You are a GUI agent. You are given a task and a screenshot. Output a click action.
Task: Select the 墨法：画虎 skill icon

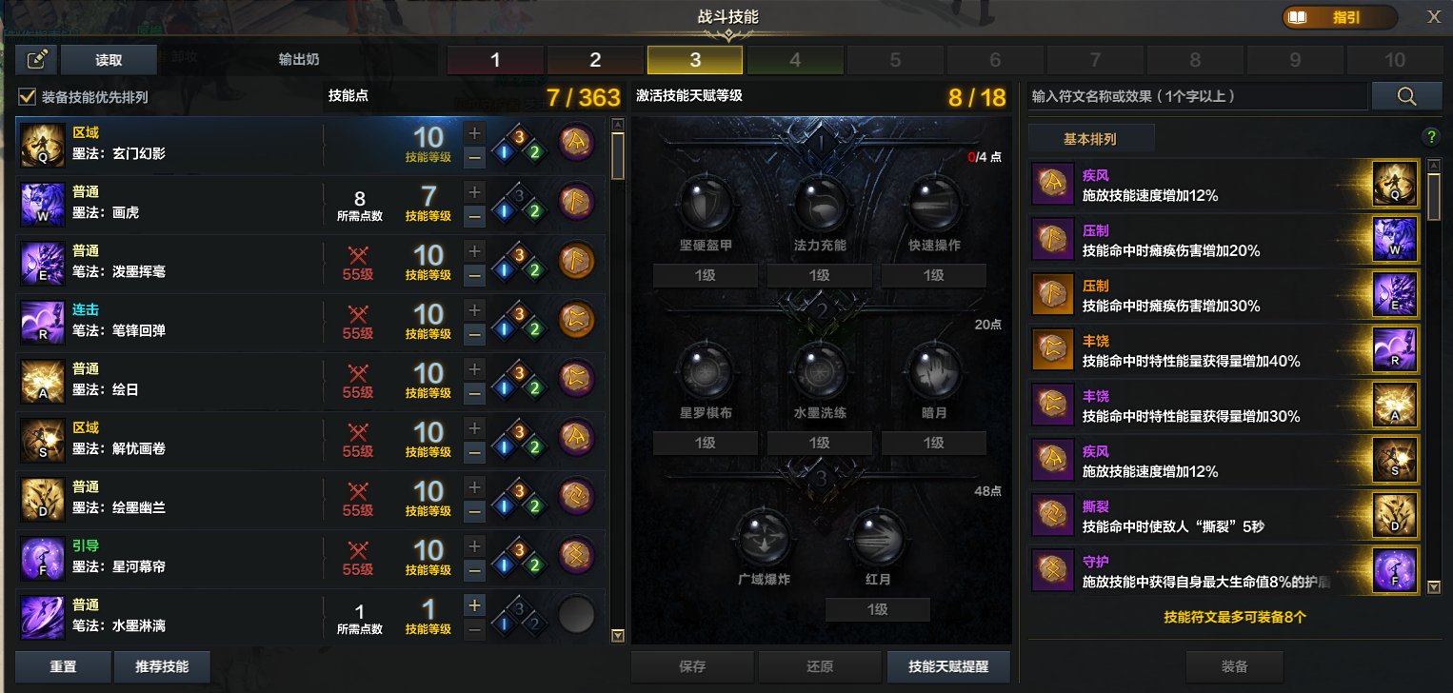pyautogui.click(x=42, y=203)
